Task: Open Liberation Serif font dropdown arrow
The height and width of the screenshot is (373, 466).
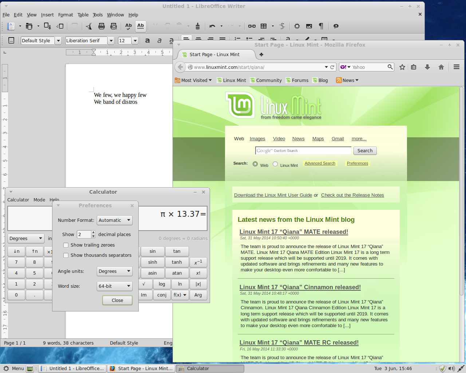Action: [x=111, y=41]
